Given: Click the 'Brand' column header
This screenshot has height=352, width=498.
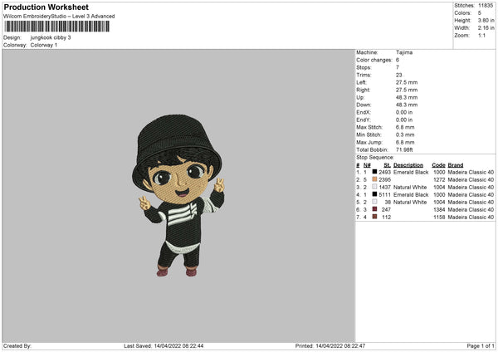Looking at the screenshot, I should pos(456,165).
